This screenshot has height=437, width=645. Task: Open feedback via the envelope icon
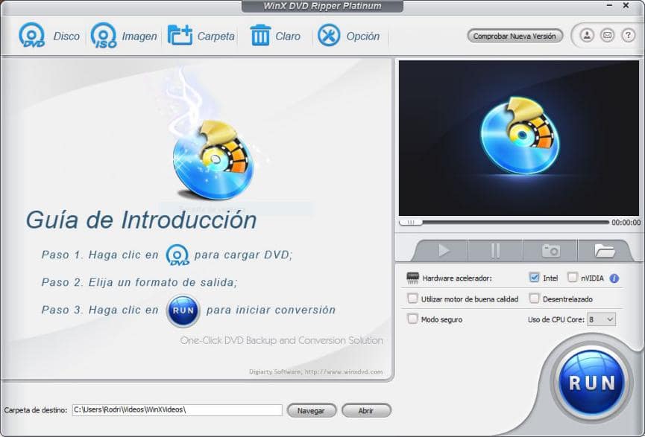tap(608, 35)
